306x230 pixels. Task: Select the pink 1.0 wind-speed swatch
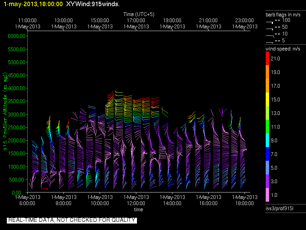click(x=267, y=195)
